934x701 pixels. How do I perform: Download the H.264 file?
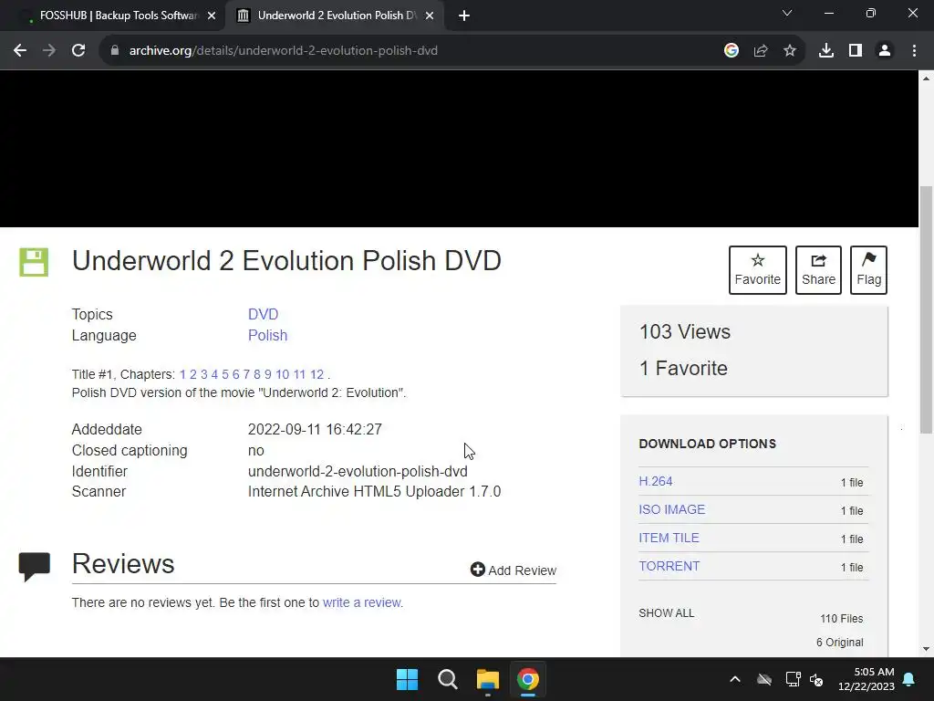point(655,481)
